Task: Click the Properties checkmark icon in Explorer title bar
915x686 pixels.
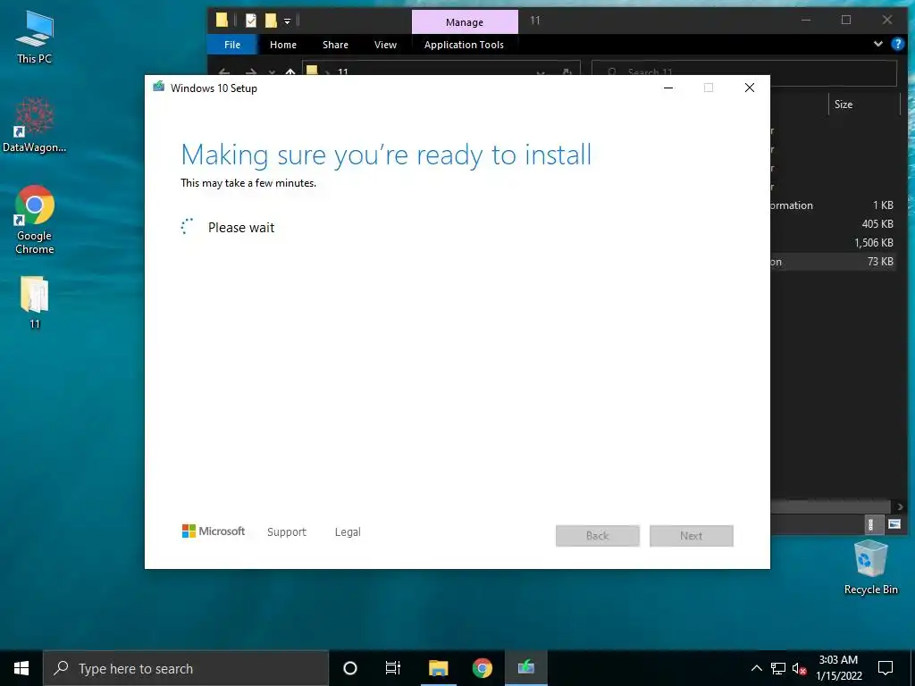Action: pyautogui.click(x=251, y=21)
